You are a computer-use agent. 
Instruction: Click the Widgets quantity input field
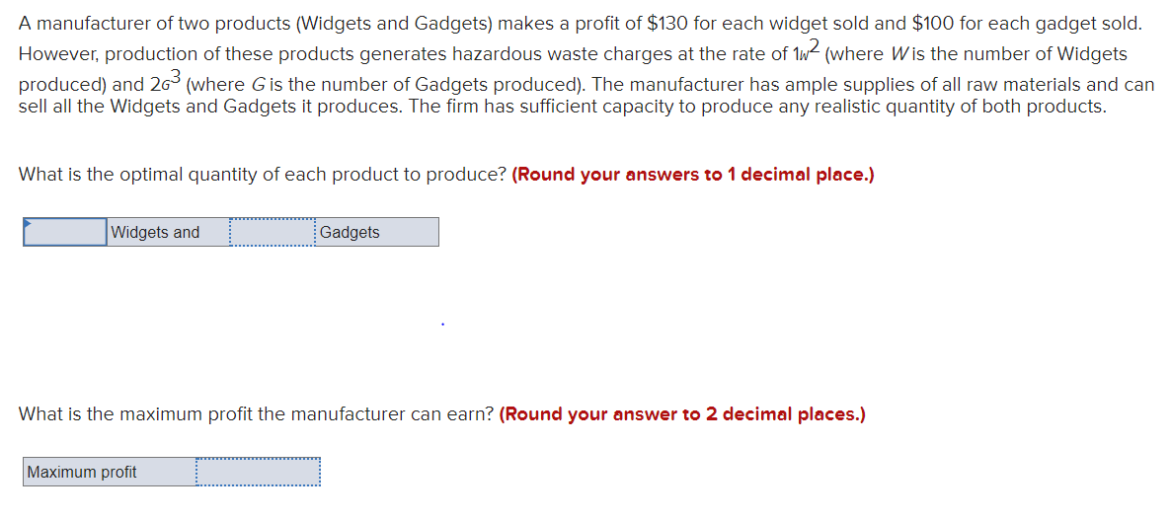click(65, 233)
